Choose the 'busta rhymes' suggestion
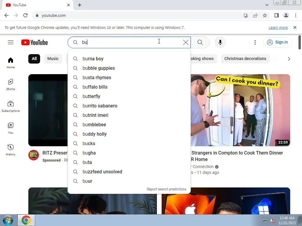Screen dimensions: 302x226 tap(129, 77)
